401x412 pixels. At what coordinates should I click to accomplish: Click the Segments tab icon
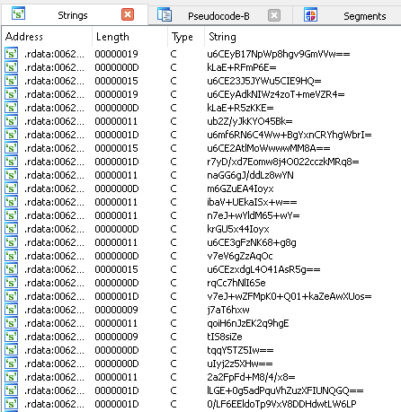coord(310,14)
